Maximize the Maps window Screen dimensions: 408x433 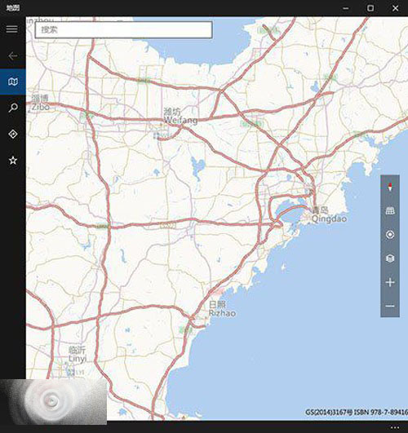[370, 8]
